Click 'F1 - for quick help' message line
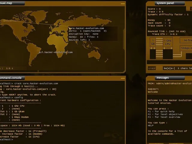 (161, 112)
